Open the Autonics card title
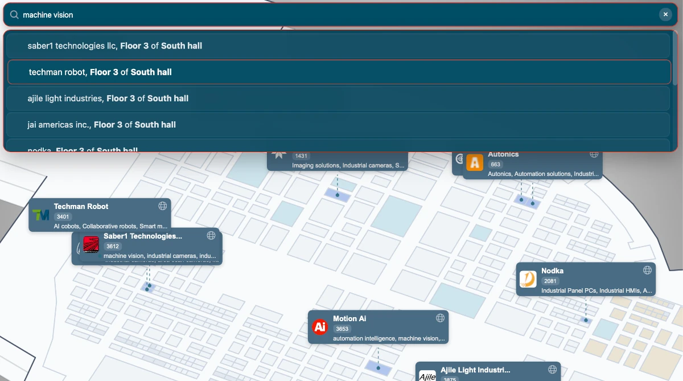 tap(503, 154)
